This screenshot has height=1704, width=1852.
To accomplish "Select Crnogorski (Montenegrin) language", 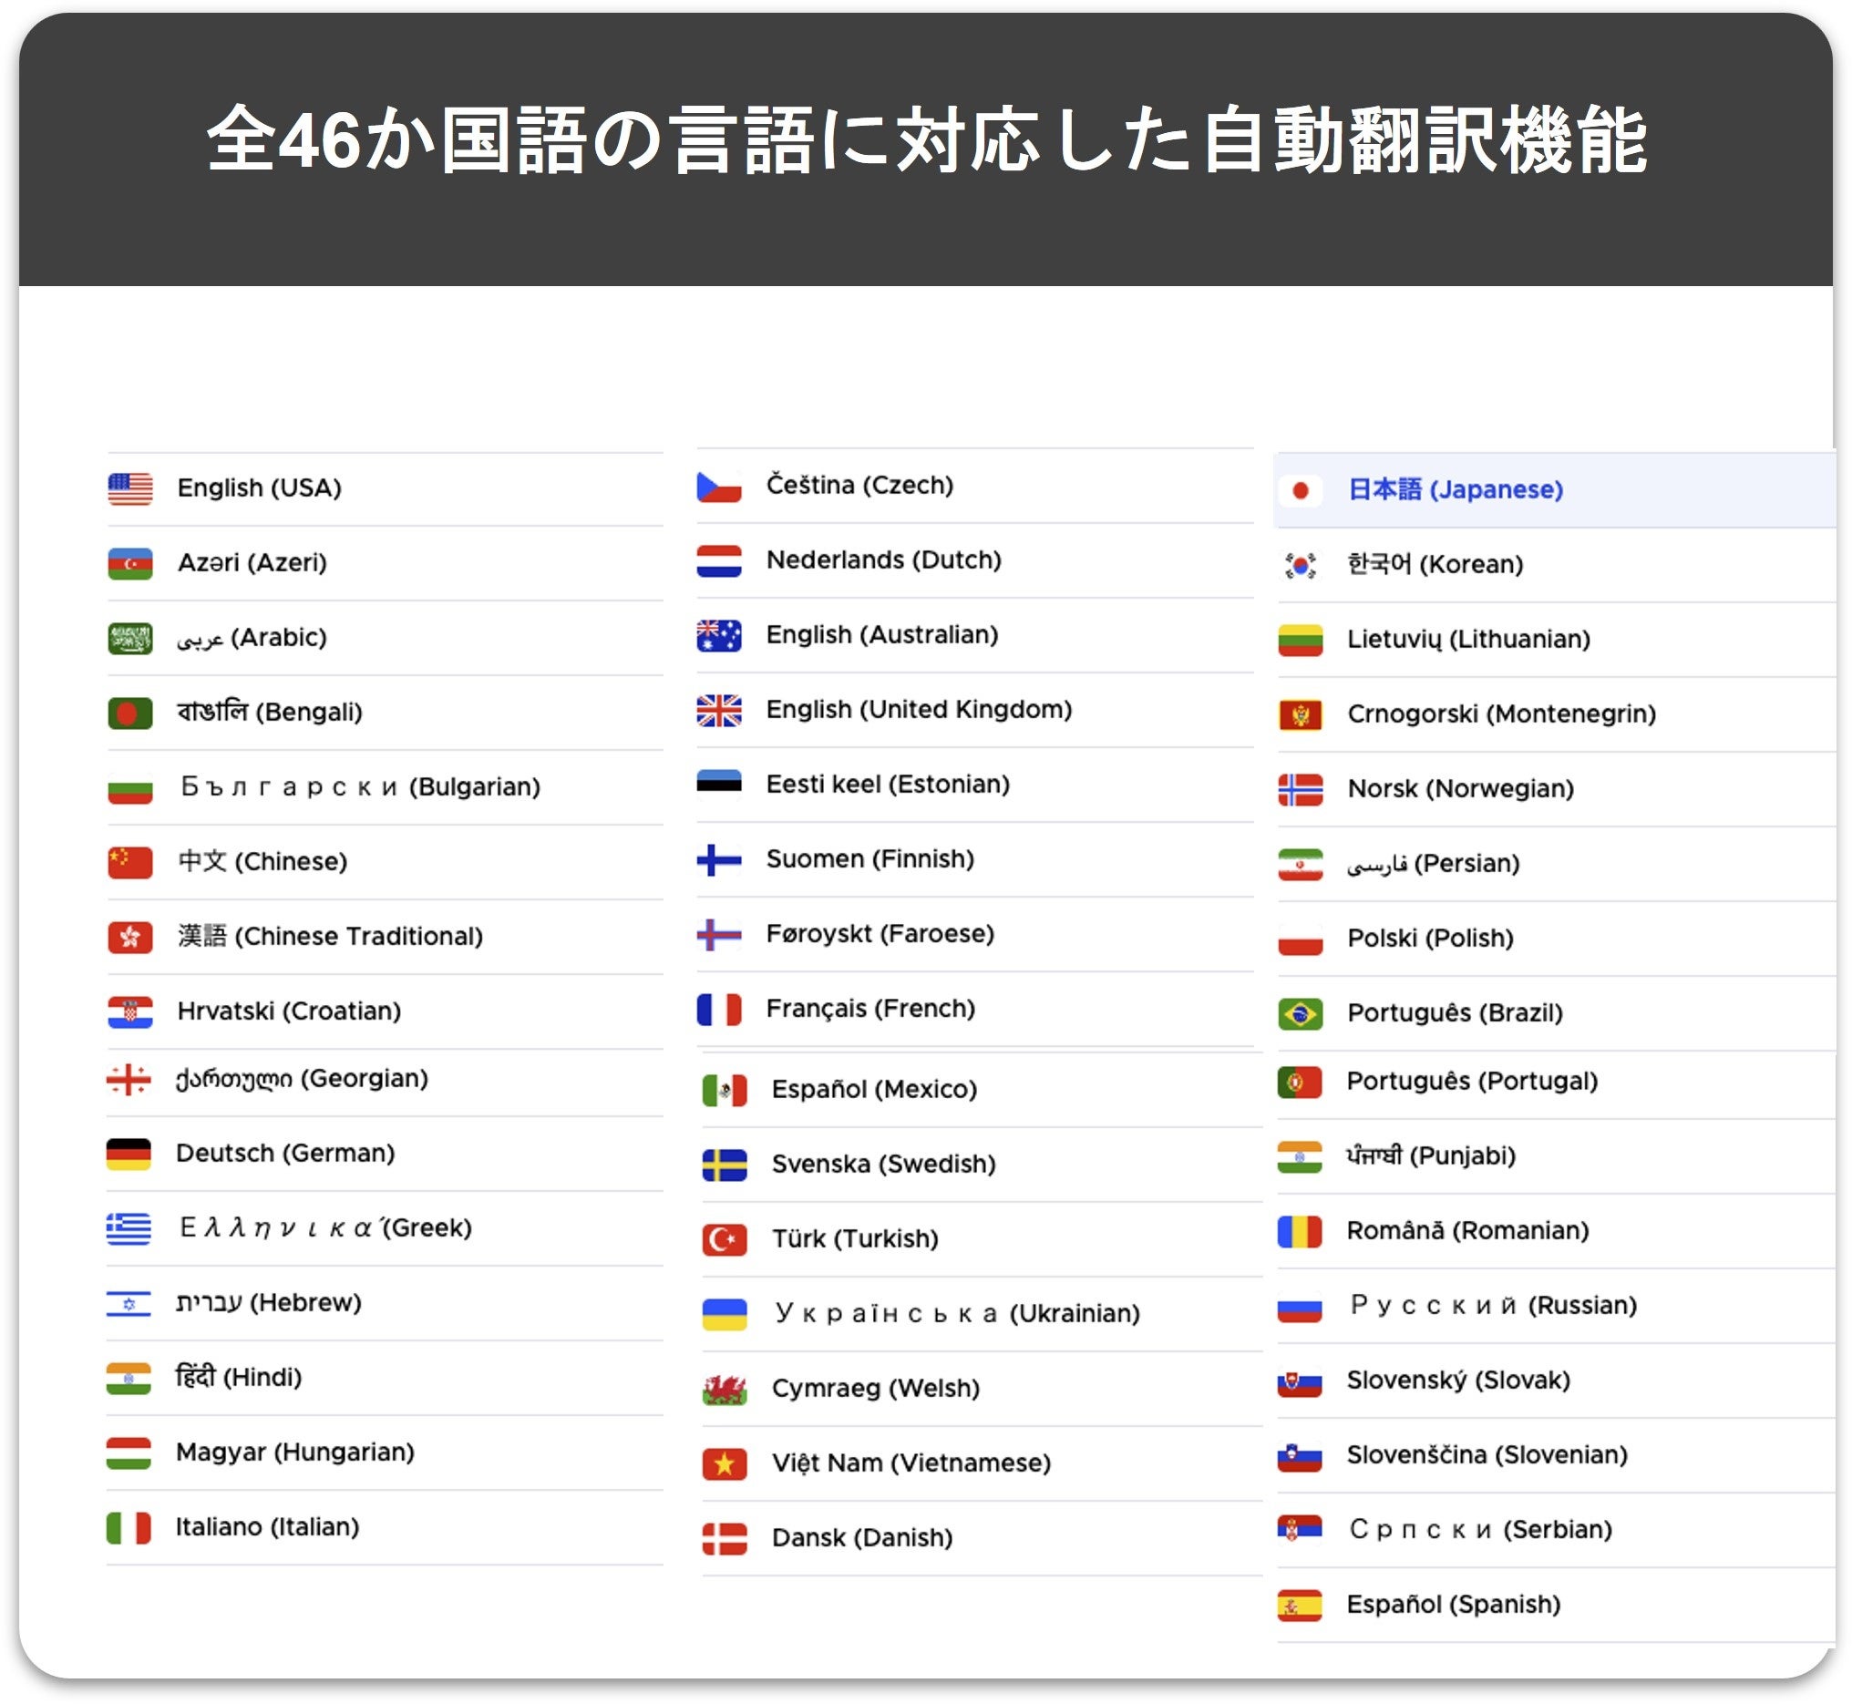I will 1500,714.
